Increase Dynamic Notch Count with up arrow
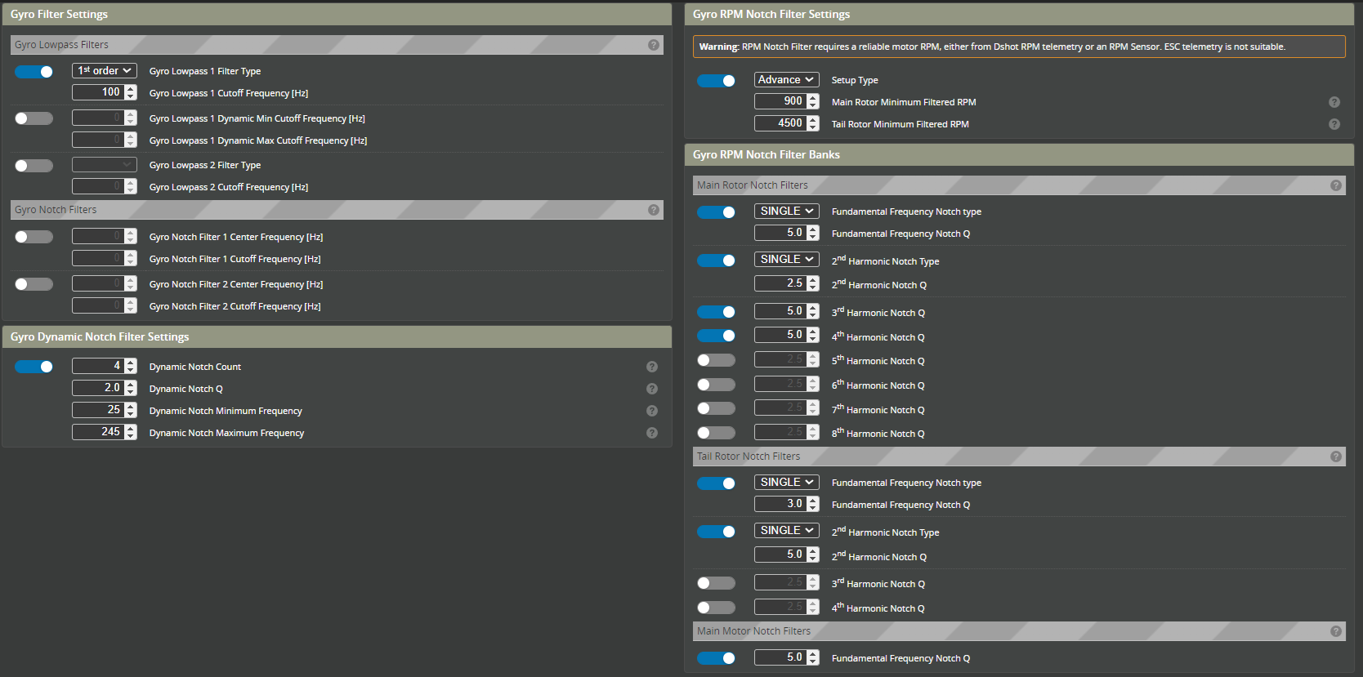1363x677 pixels. click(x=131, y=363)
